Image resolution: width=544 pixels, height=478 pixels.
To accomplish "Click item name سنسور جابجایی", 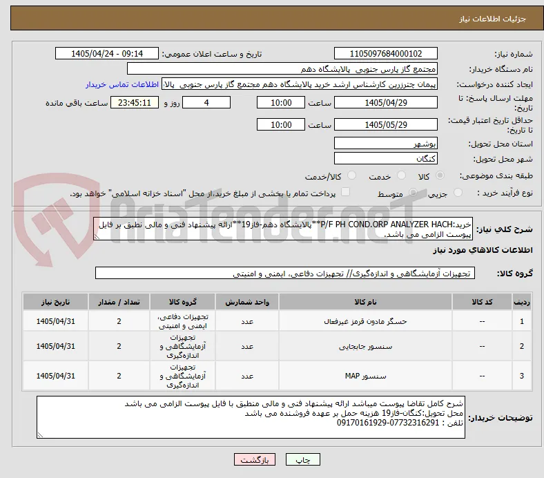I will tap(365, 347).
